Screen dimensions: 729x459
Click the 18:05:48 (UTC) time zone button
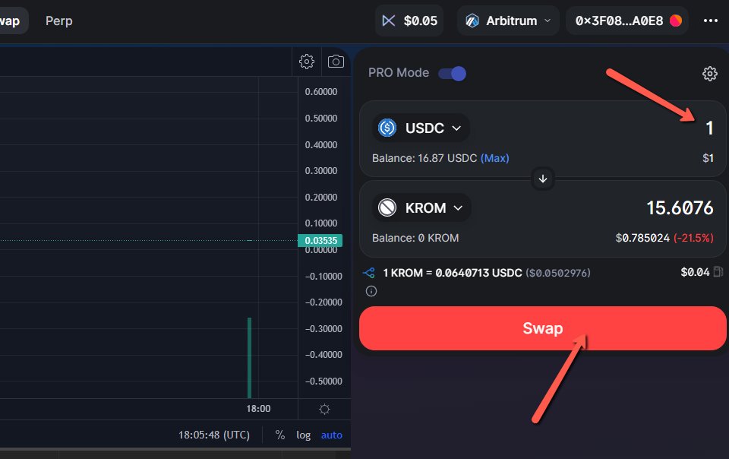coord(214,435)
